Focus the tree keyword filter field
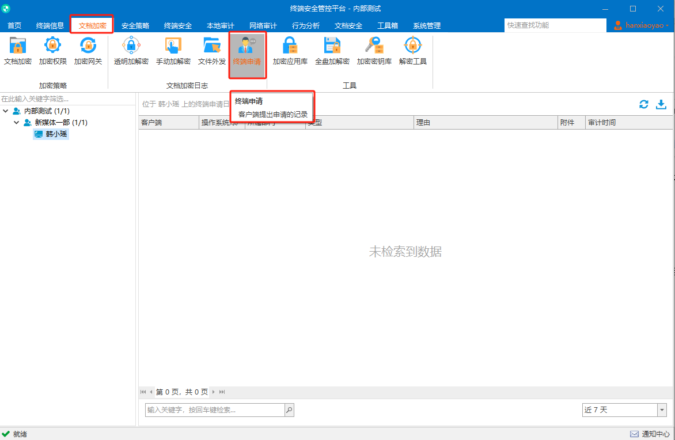Image resolution: width=675 pixels, height=440 pixels. pos(67,99)
